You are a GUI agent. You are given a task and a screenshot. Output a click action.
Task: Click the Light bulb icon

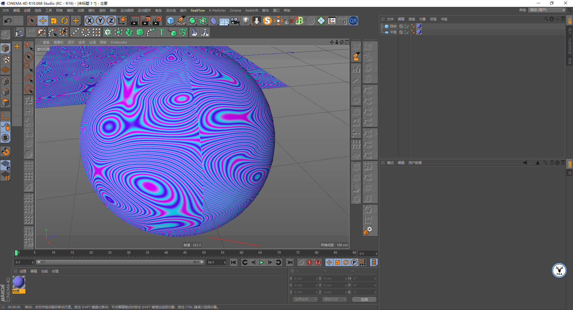[246, 21]
